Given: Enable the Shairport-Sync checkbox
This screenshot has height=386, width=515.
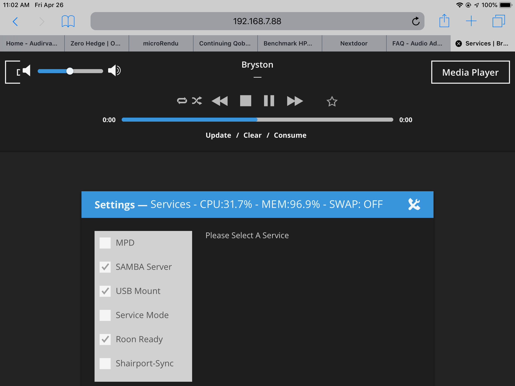Looking at the screenshot, I should click(105, 364).
